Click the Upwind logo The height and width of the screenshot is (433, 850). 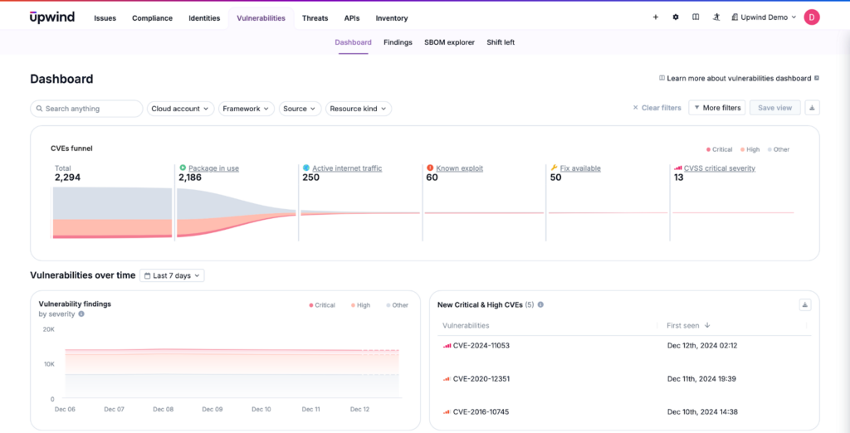pos(51,17)
